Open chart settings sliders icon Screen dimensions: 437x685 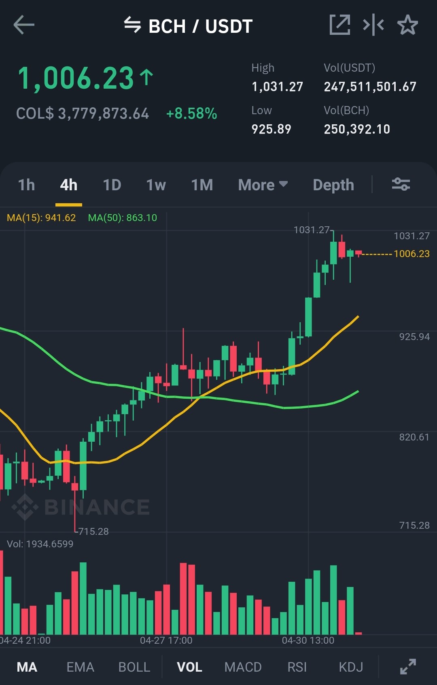[x=401, y=184]
